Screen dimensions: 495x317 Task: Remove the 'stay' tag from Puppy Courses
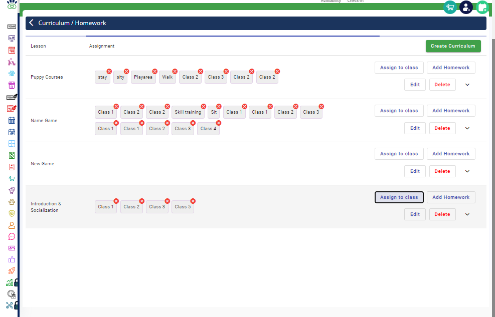109,72
